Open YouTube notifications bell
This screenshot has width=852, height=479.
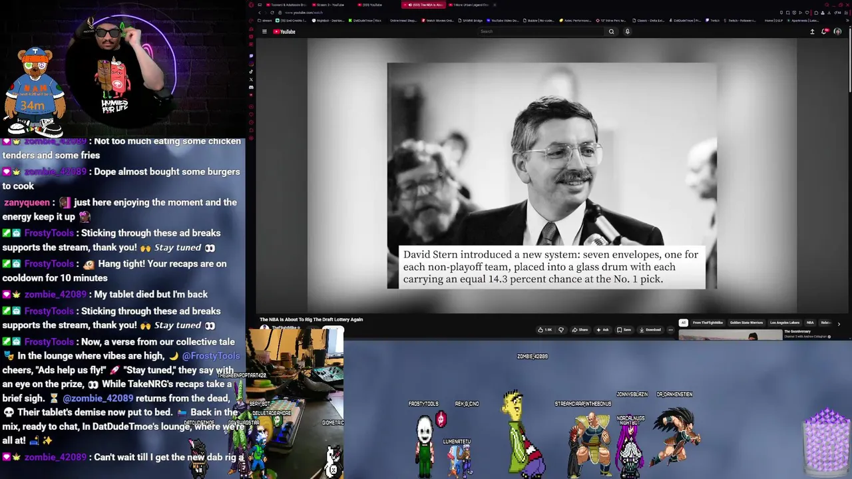pyautogui.click(x=825, y=31)
